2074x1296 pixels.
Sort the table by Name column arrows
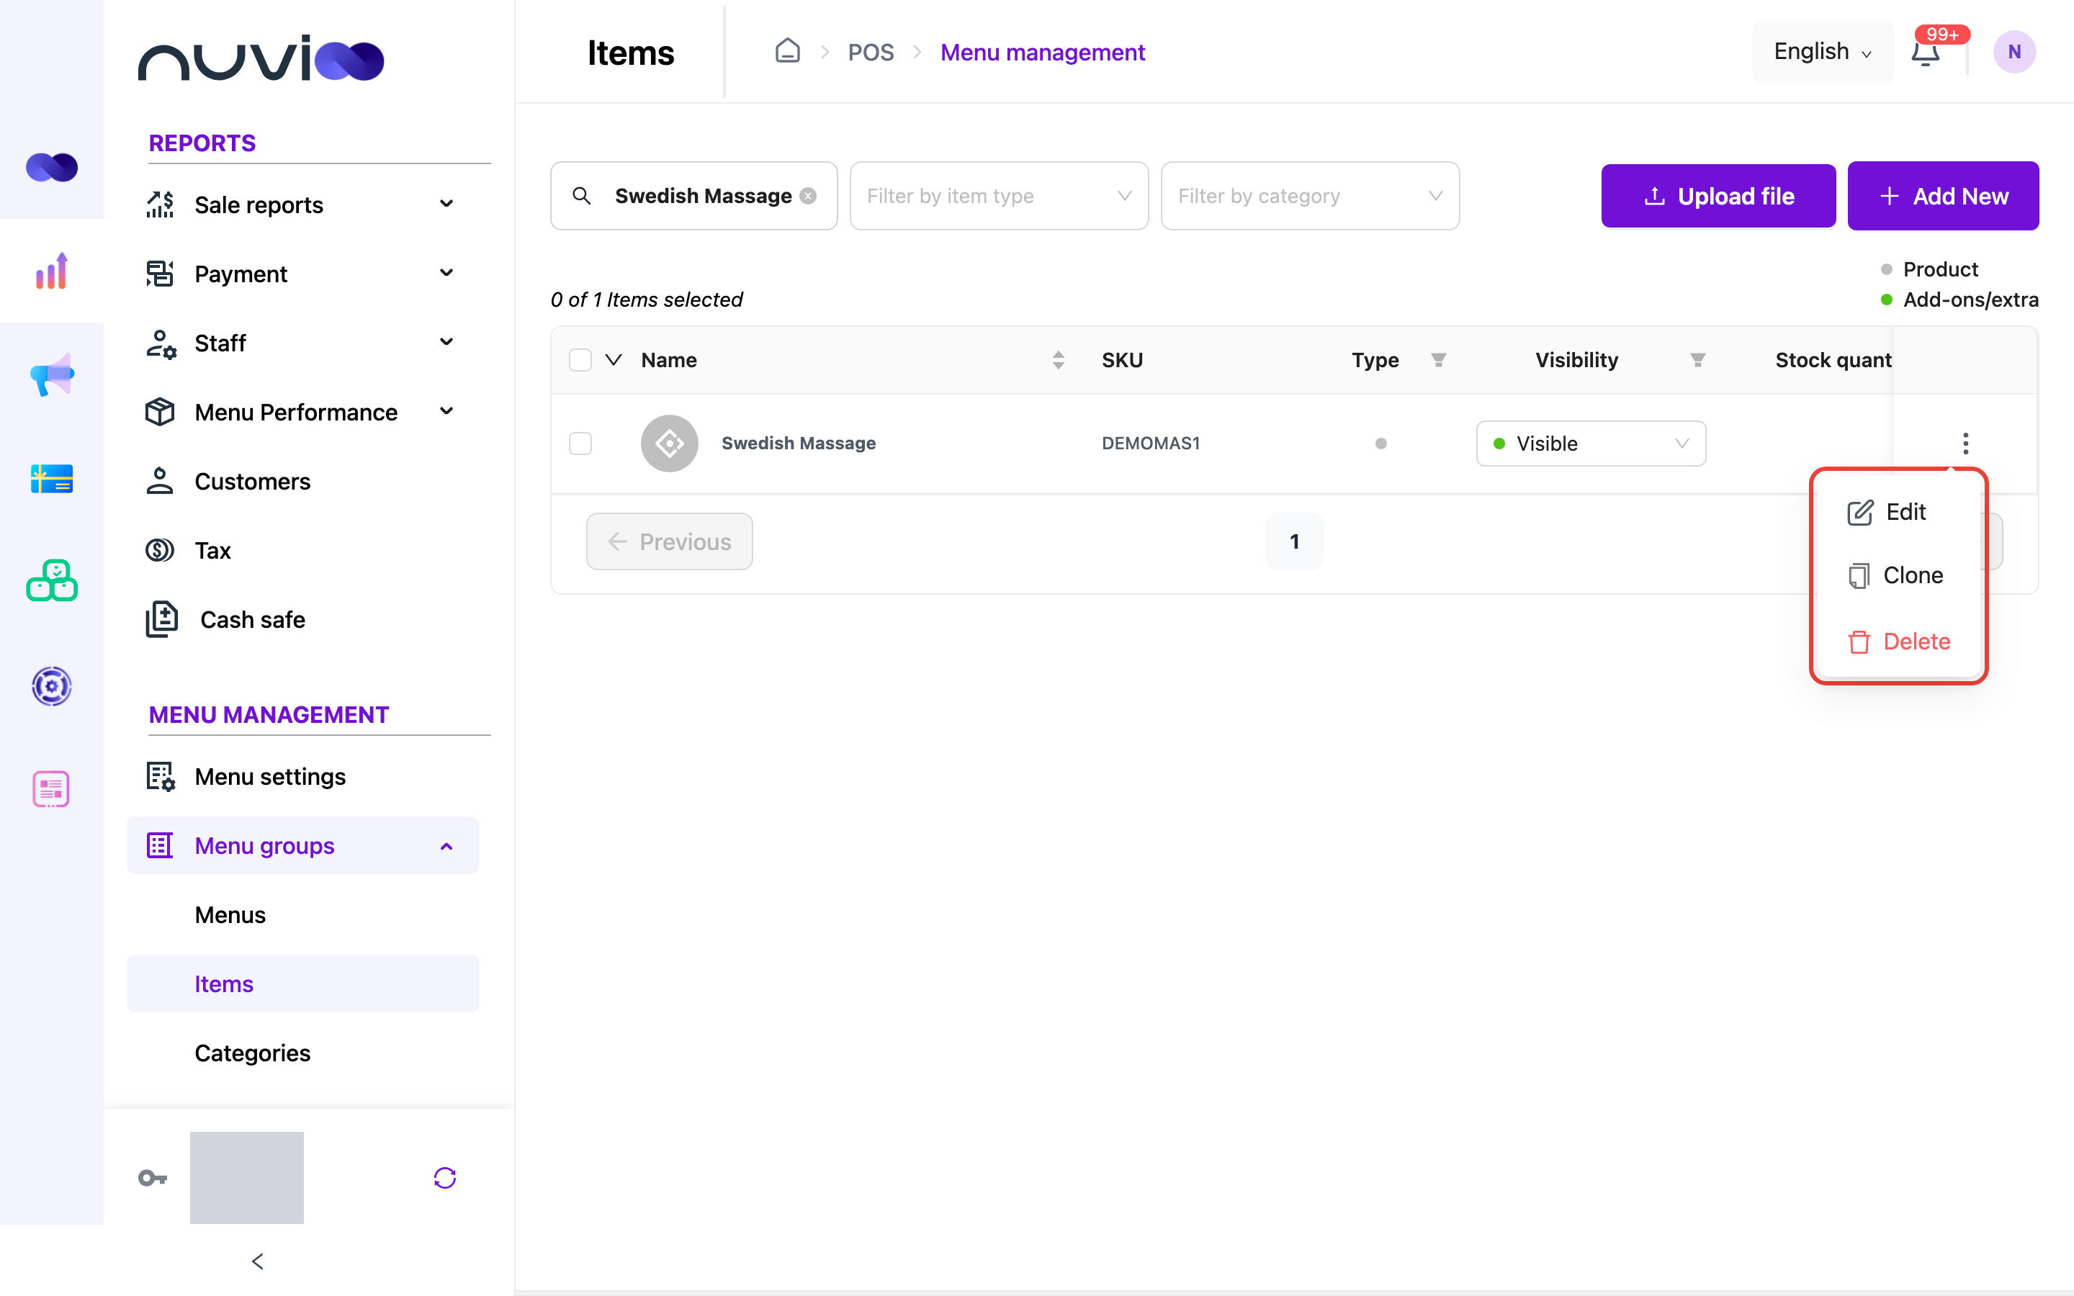(1059, 360)
